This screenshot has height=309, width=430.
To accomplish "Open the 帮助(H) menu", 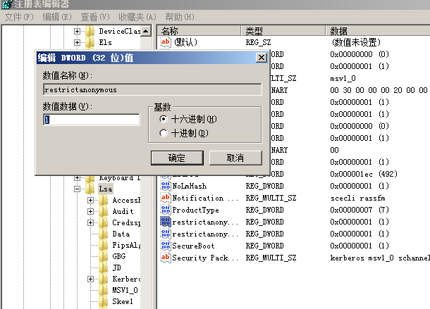I will tap(179, 17).
